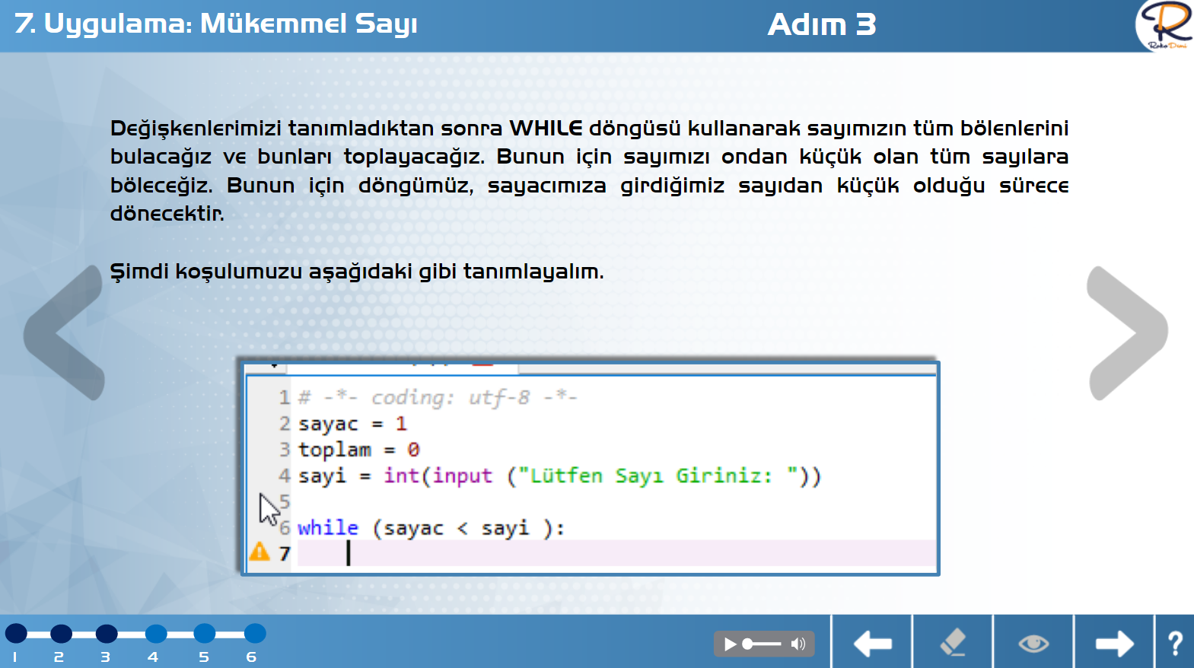Place cursor on empty code line 7
This screenshot has height=668, width=1194.
[615, 553]
